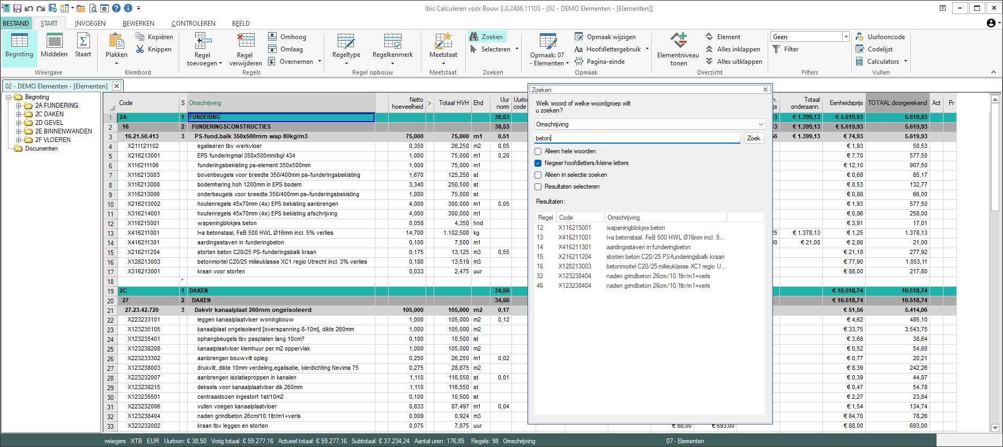Click Opmaak wijzigen

[x=605, y=36]
